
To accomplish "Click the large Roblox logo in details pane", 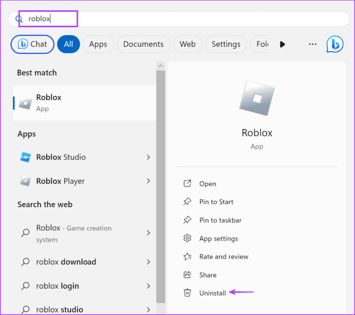I will click(x=257, y=97).
